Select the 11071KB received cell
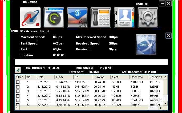This screenshot has width=182, height=113. [137, 82]
